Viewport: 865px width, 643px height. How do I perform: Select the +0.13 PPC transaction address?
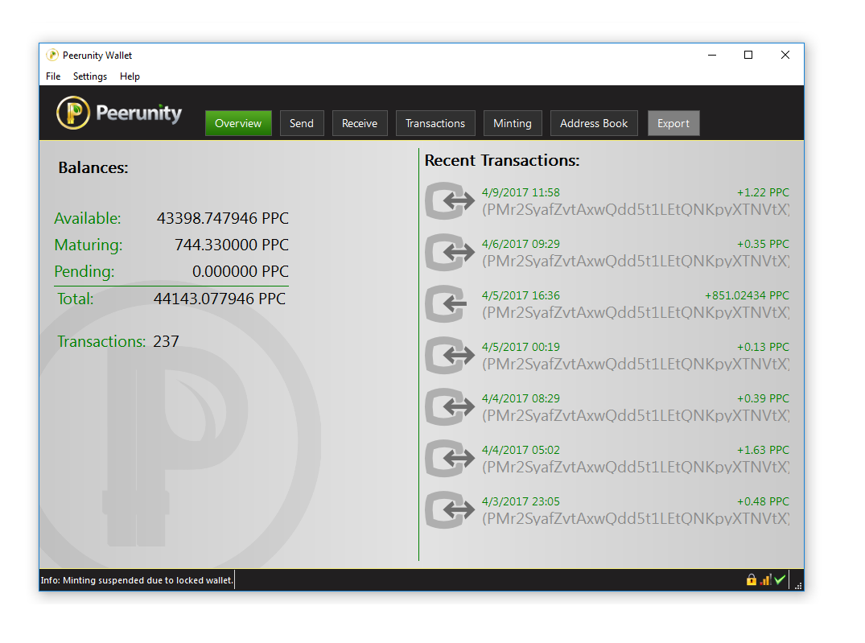coord(635,364)
